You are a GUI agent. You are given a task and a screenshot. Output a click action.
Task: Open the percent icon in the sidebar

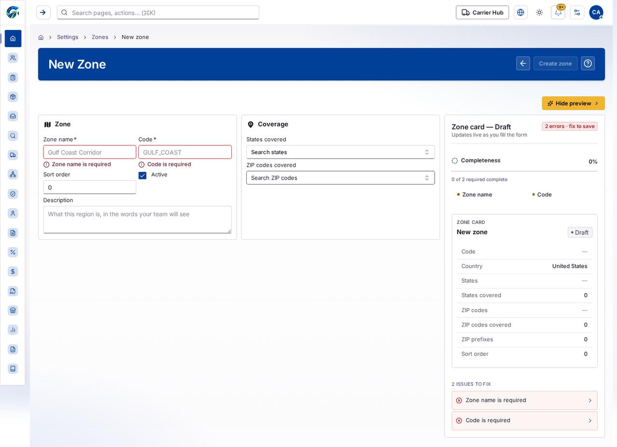(x=13, y=252)
